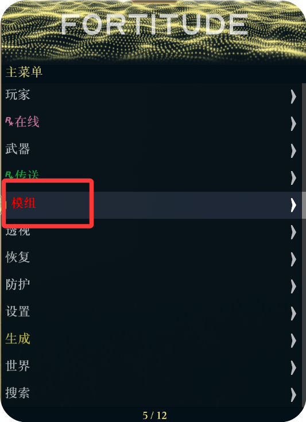Open the 武器 submenu arrow
This screenshot has width=306, height=422.
(293, 150)
